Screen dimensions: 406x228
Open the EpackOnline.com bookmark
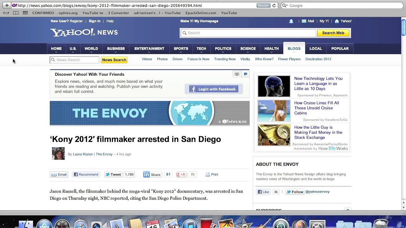pos(201,13)
